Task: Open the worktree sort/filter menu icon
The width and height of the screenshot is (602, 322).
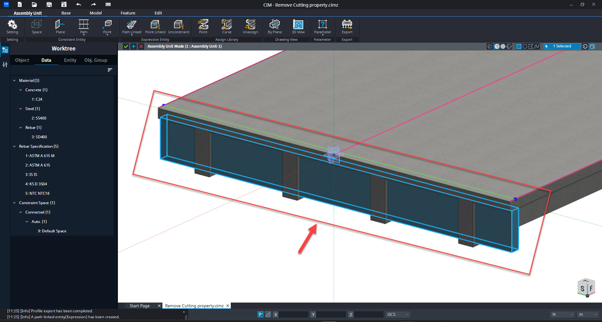Action: click(x=110, y=70)
